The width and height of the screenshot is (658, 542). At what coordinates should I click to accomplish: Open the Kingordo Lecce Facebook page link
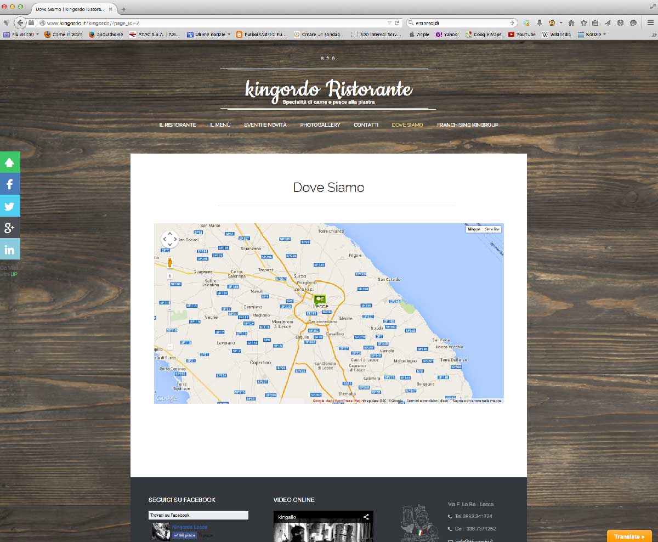click(x=190, y=527)
